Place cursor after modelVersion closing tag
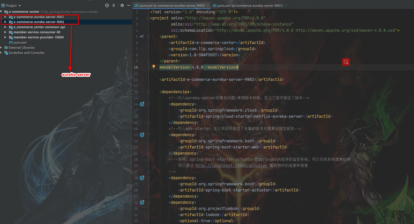 tap(238, 67)
